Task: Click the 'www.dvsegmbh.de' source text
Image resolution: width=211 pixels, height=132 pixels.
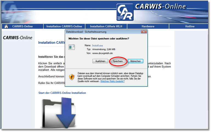Action: 102,53
